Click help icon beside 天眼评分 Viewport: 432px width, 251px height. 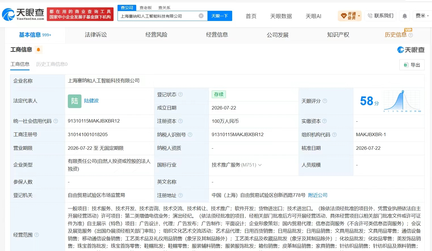pyautogui.click(x=325, y=101)
